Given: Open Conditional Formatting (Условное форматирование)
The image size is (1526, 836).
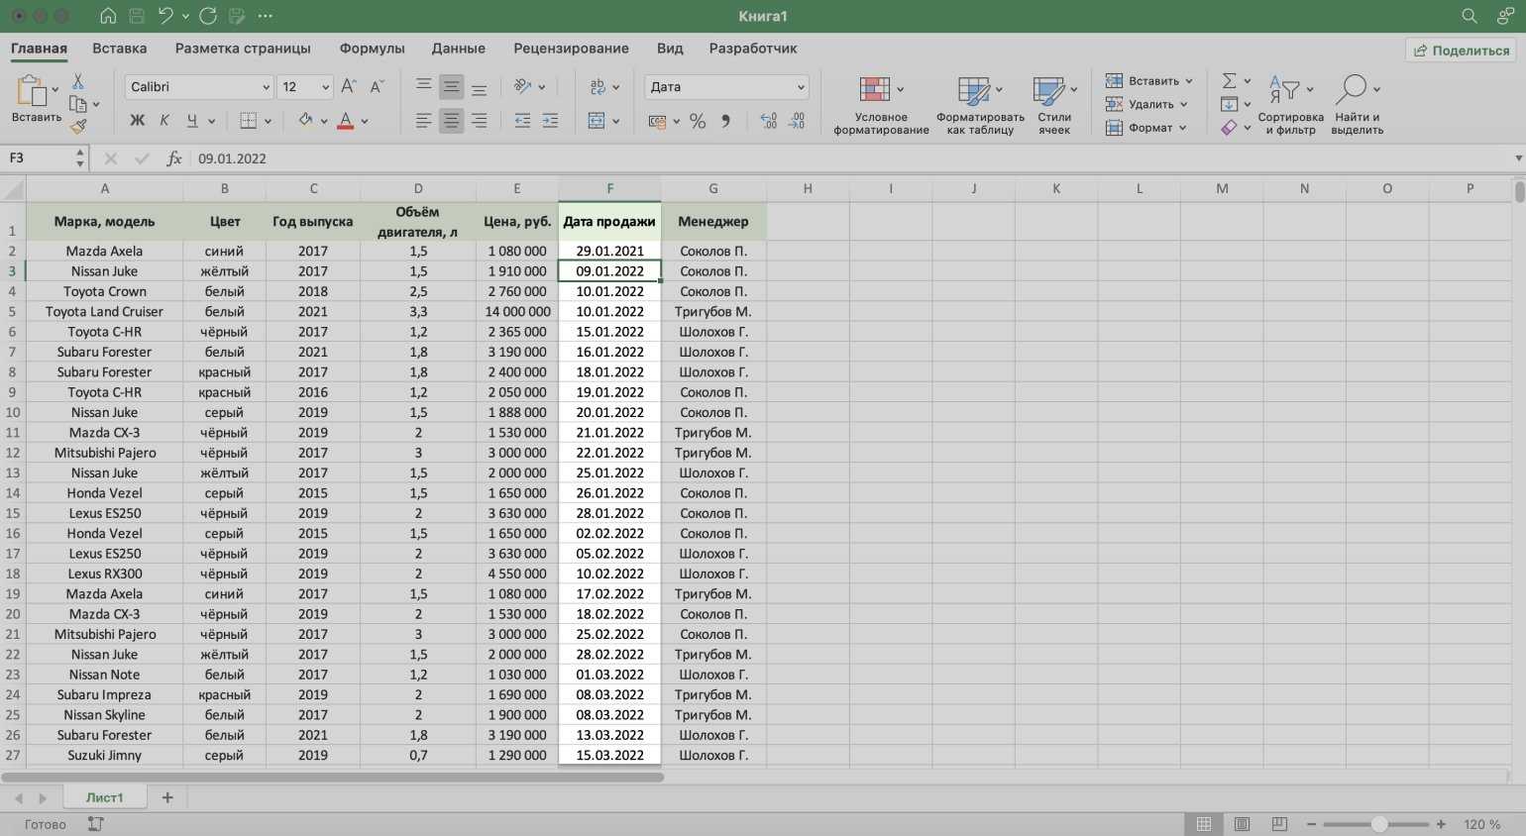Looking at the screenshot, I should click(880, 106).
